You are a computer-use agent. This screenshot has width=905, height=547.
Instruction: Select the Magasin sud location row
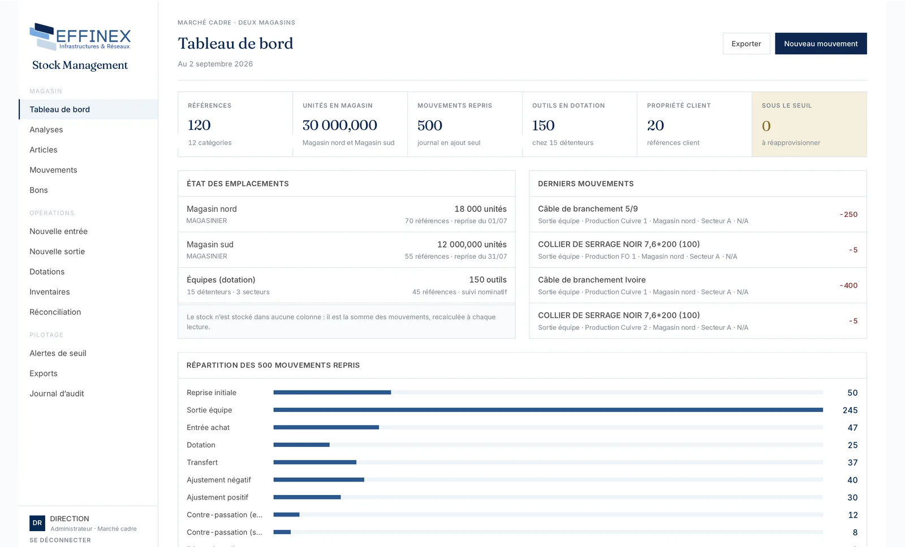coord(347,250)
